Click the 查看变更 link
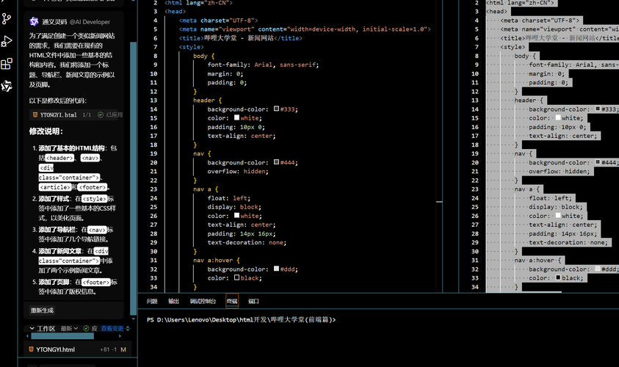This screenshot has width=619, height=367. 112,328
